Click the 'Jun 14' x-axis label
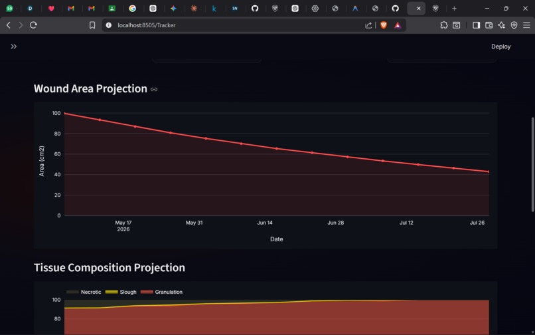The width and height of the screenshot is (535, 335). click(x=265, y=223)
